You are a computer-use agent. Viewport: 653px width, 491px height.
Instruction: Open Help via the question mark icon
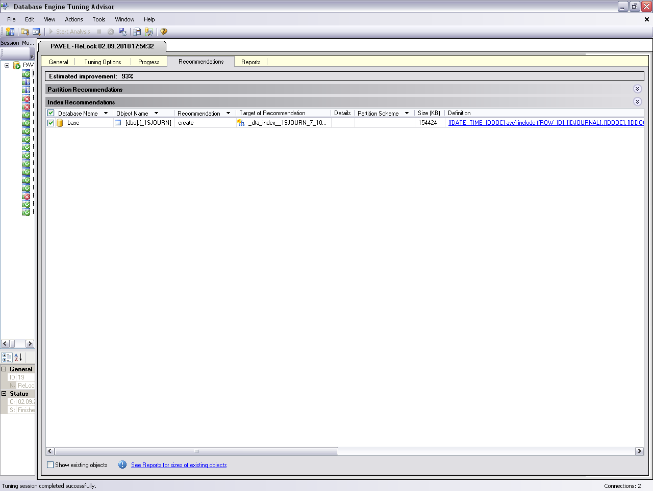point(164,32)
